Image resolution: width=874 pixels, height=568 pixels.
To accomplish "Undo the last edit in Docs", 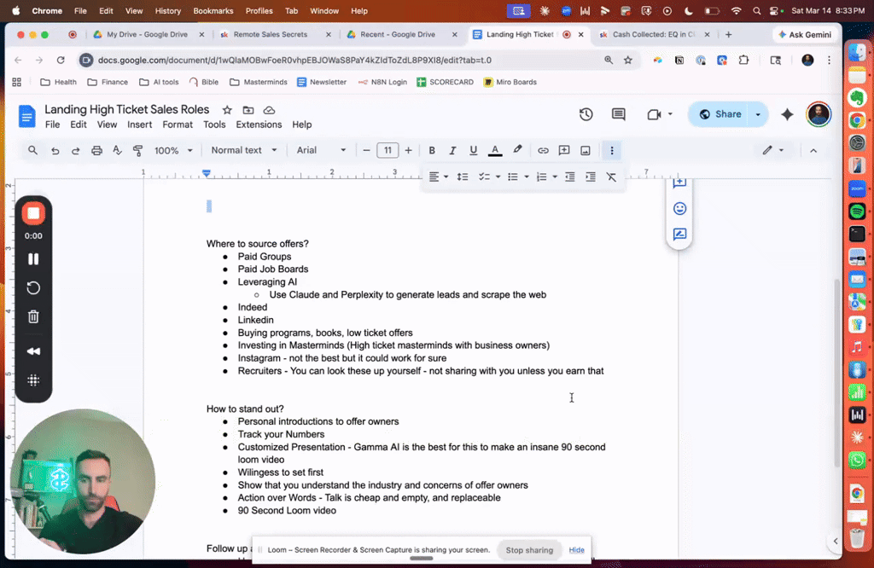I will [x=55, y=150].
